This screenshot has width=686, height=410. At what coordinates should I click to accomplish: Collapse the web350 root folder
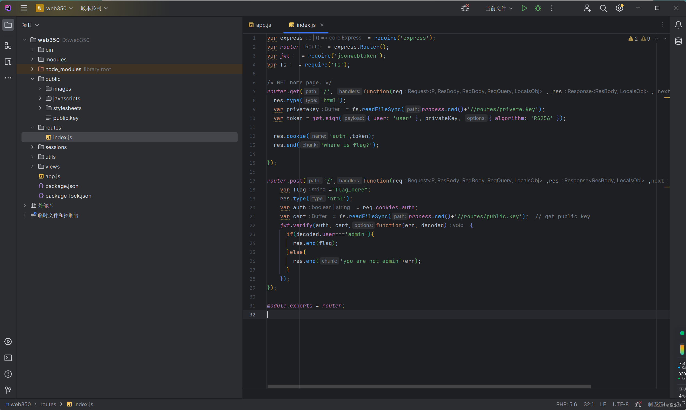point(25,40)
